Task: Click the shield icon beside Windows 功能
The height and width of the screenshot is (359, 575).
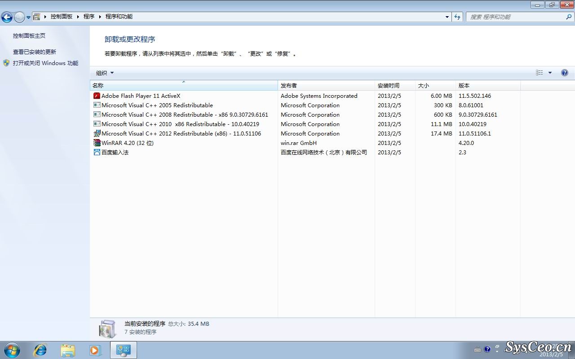Action: click(x=6, y=63)
